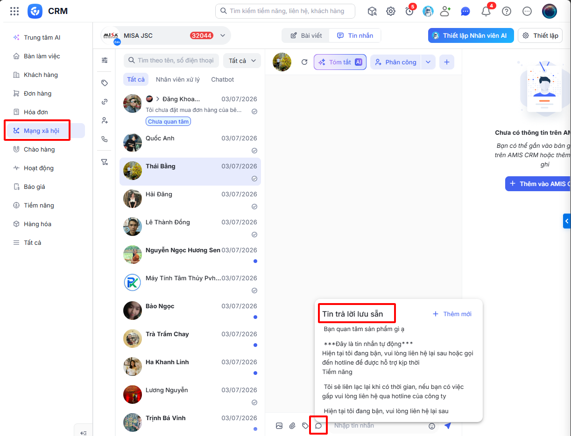Viewport: 571px width, 436px height.
Task: Click the phone icon in filter strip
Action: [105, 139]
